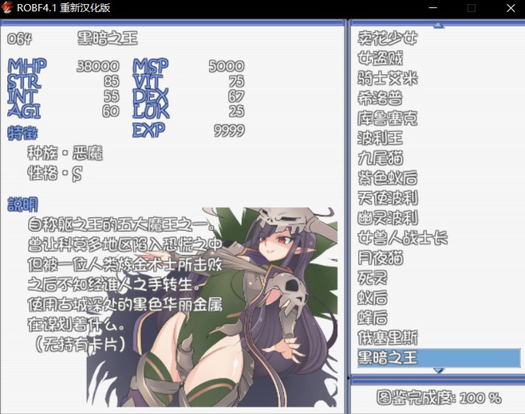Click the 种族・恶魔 trait line
Viewport: 525px width, 414px height.
point(65,153)
